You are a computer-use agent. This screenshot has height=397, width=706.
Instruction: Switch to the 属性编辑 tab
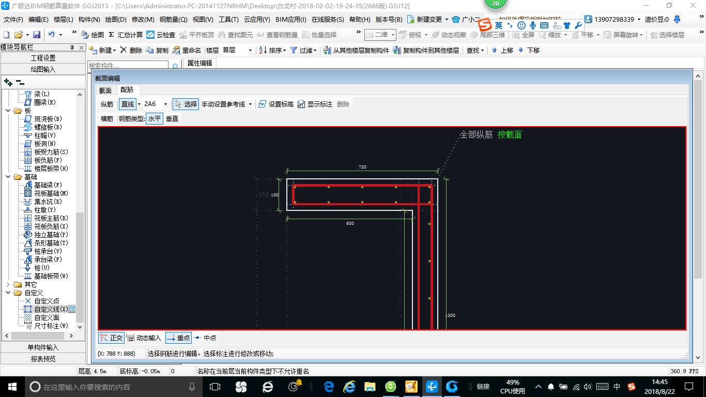pos(199,63)
